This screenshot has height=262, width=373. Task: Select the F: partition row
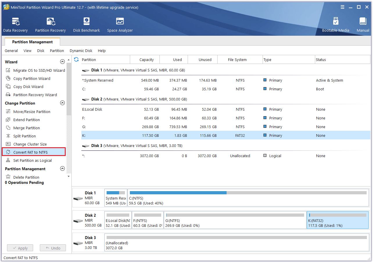click(226, 118)
